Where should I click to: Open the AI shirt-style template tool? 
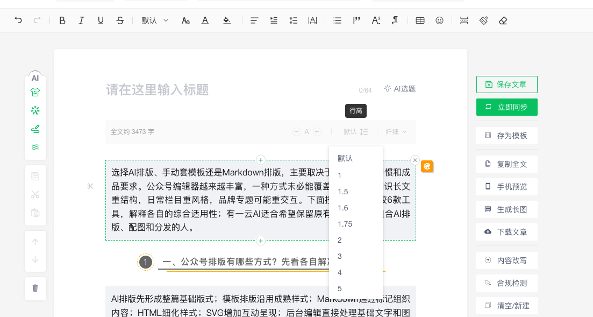pyautogui.click(x=35, y=92)
